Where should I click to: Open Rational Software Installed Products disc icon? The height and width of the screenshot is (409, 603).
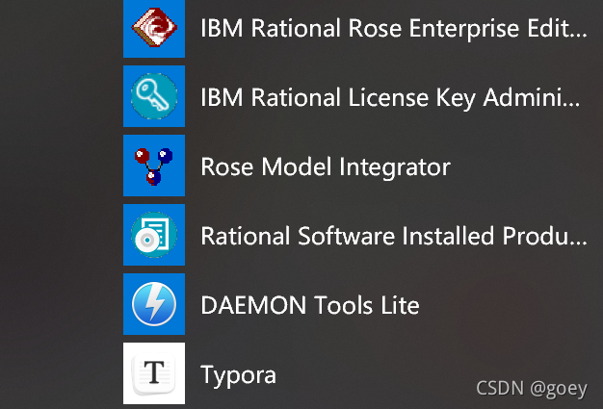coord(154,235)
